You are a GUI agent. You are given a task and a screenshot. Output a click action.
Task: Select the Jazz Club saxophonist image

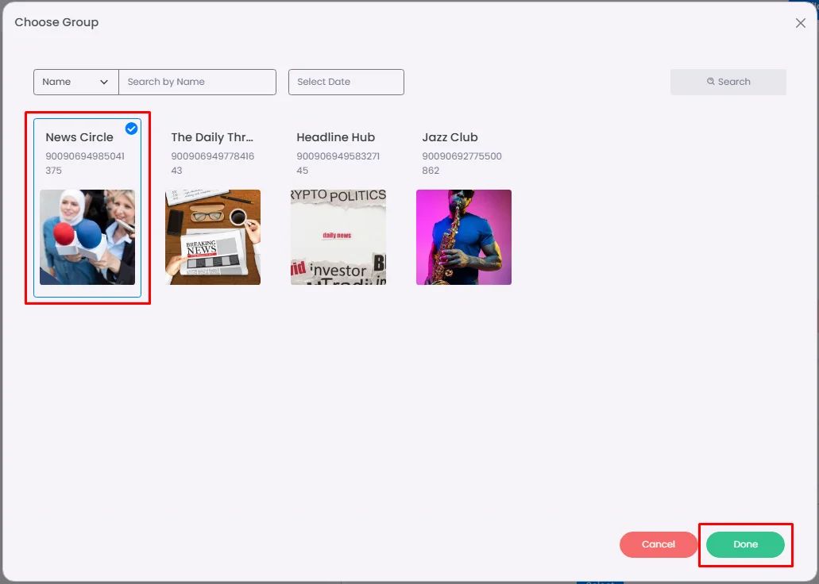[464, 237]
